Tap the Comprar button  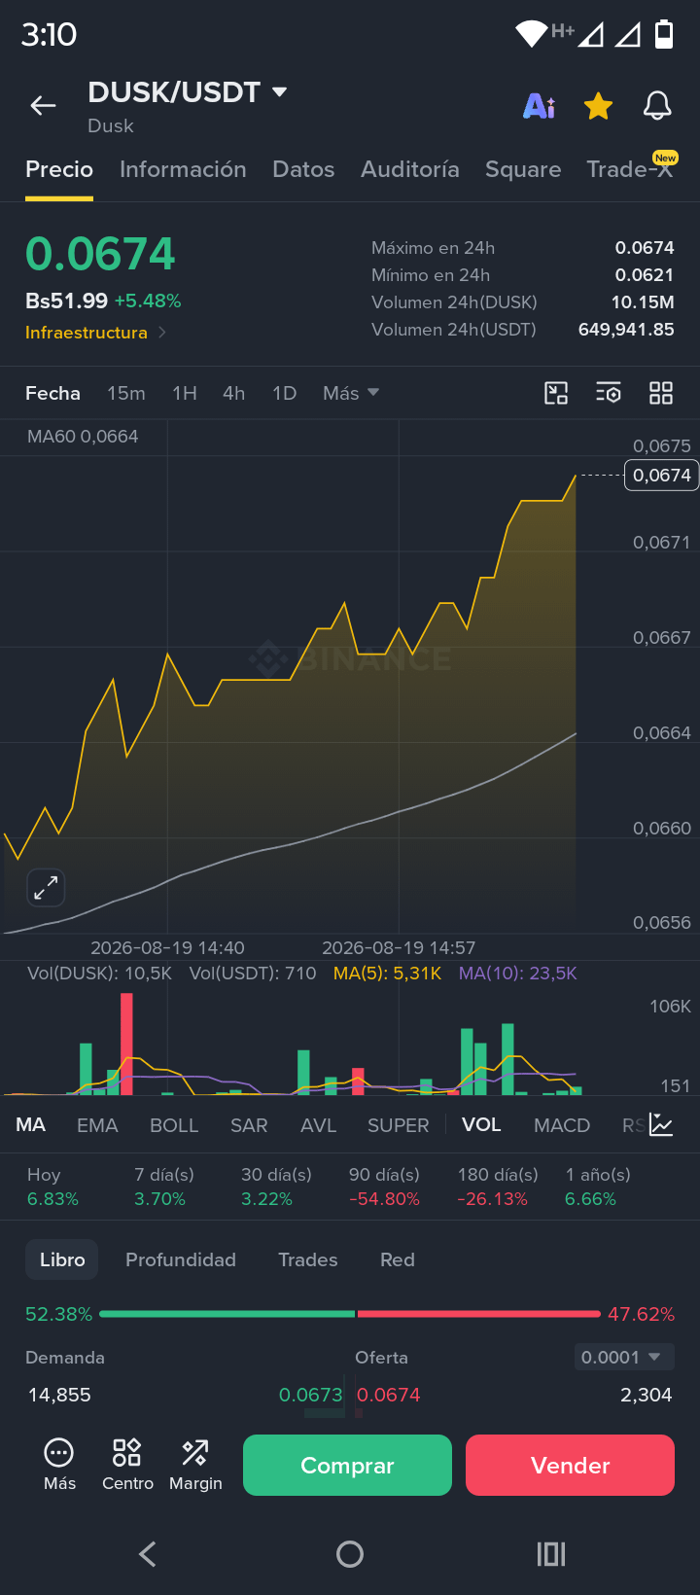coord(347,1465)
